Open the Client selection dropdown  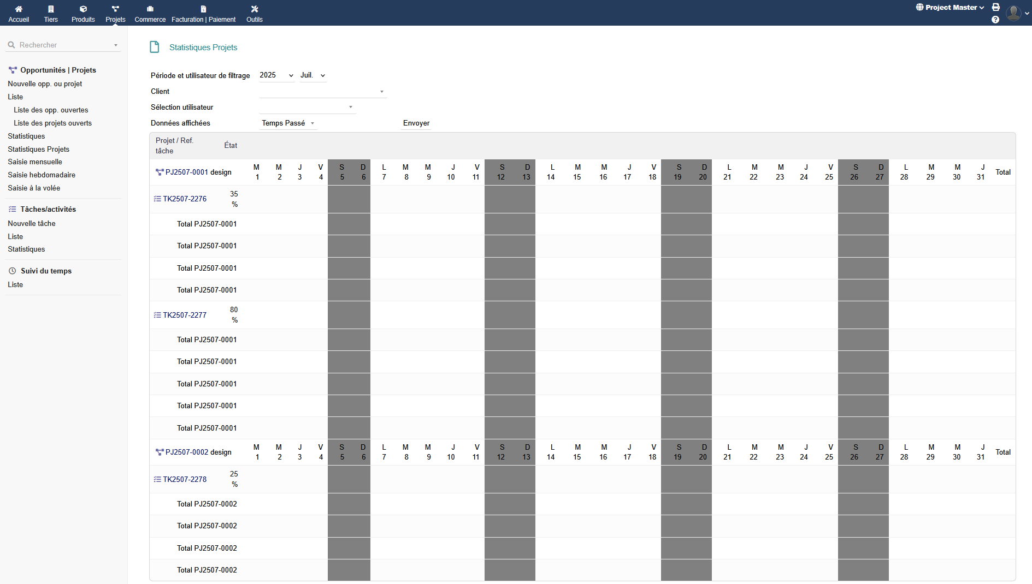tap(322, 92)
